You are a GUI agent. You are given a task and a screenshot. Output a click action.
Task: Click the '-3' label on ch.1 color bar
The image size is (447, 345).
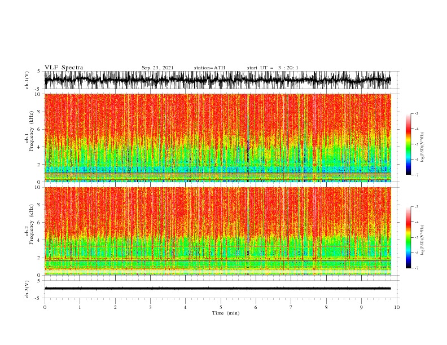(417, 113)
